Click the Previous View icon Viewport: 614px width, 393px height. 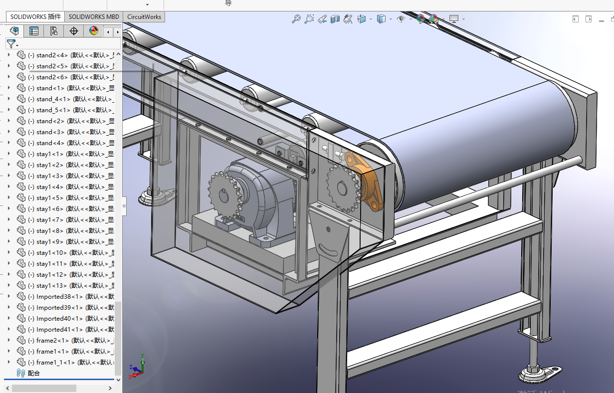[322, 19]
